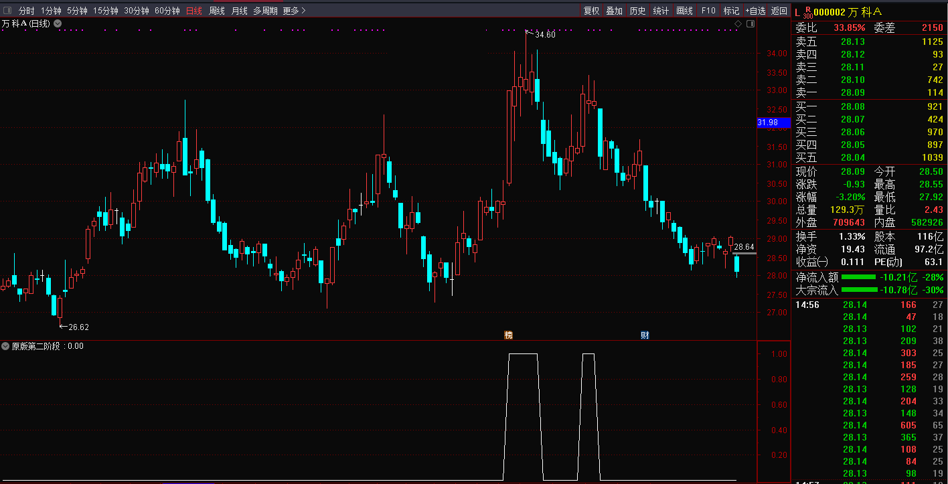Screen dimensions: 948x484
Task: Click the 买三 price 28.06 row
Action: tap(869, 132)
